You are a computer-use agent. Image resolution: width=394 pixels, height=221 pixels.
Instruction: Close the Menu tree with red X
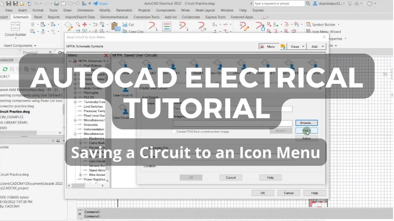point(106,56)
